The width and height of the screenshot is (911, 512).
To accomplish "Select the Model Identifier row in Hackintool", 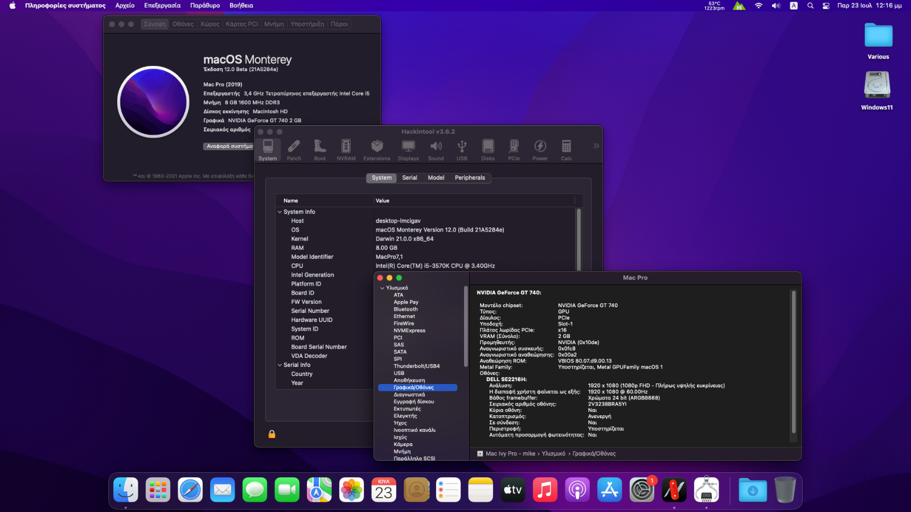I will (426, 257).
